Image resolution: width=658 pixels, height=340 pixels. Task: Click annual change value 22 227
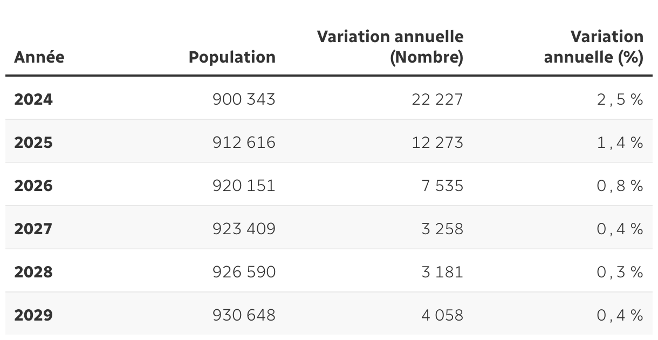coord(437,99)
